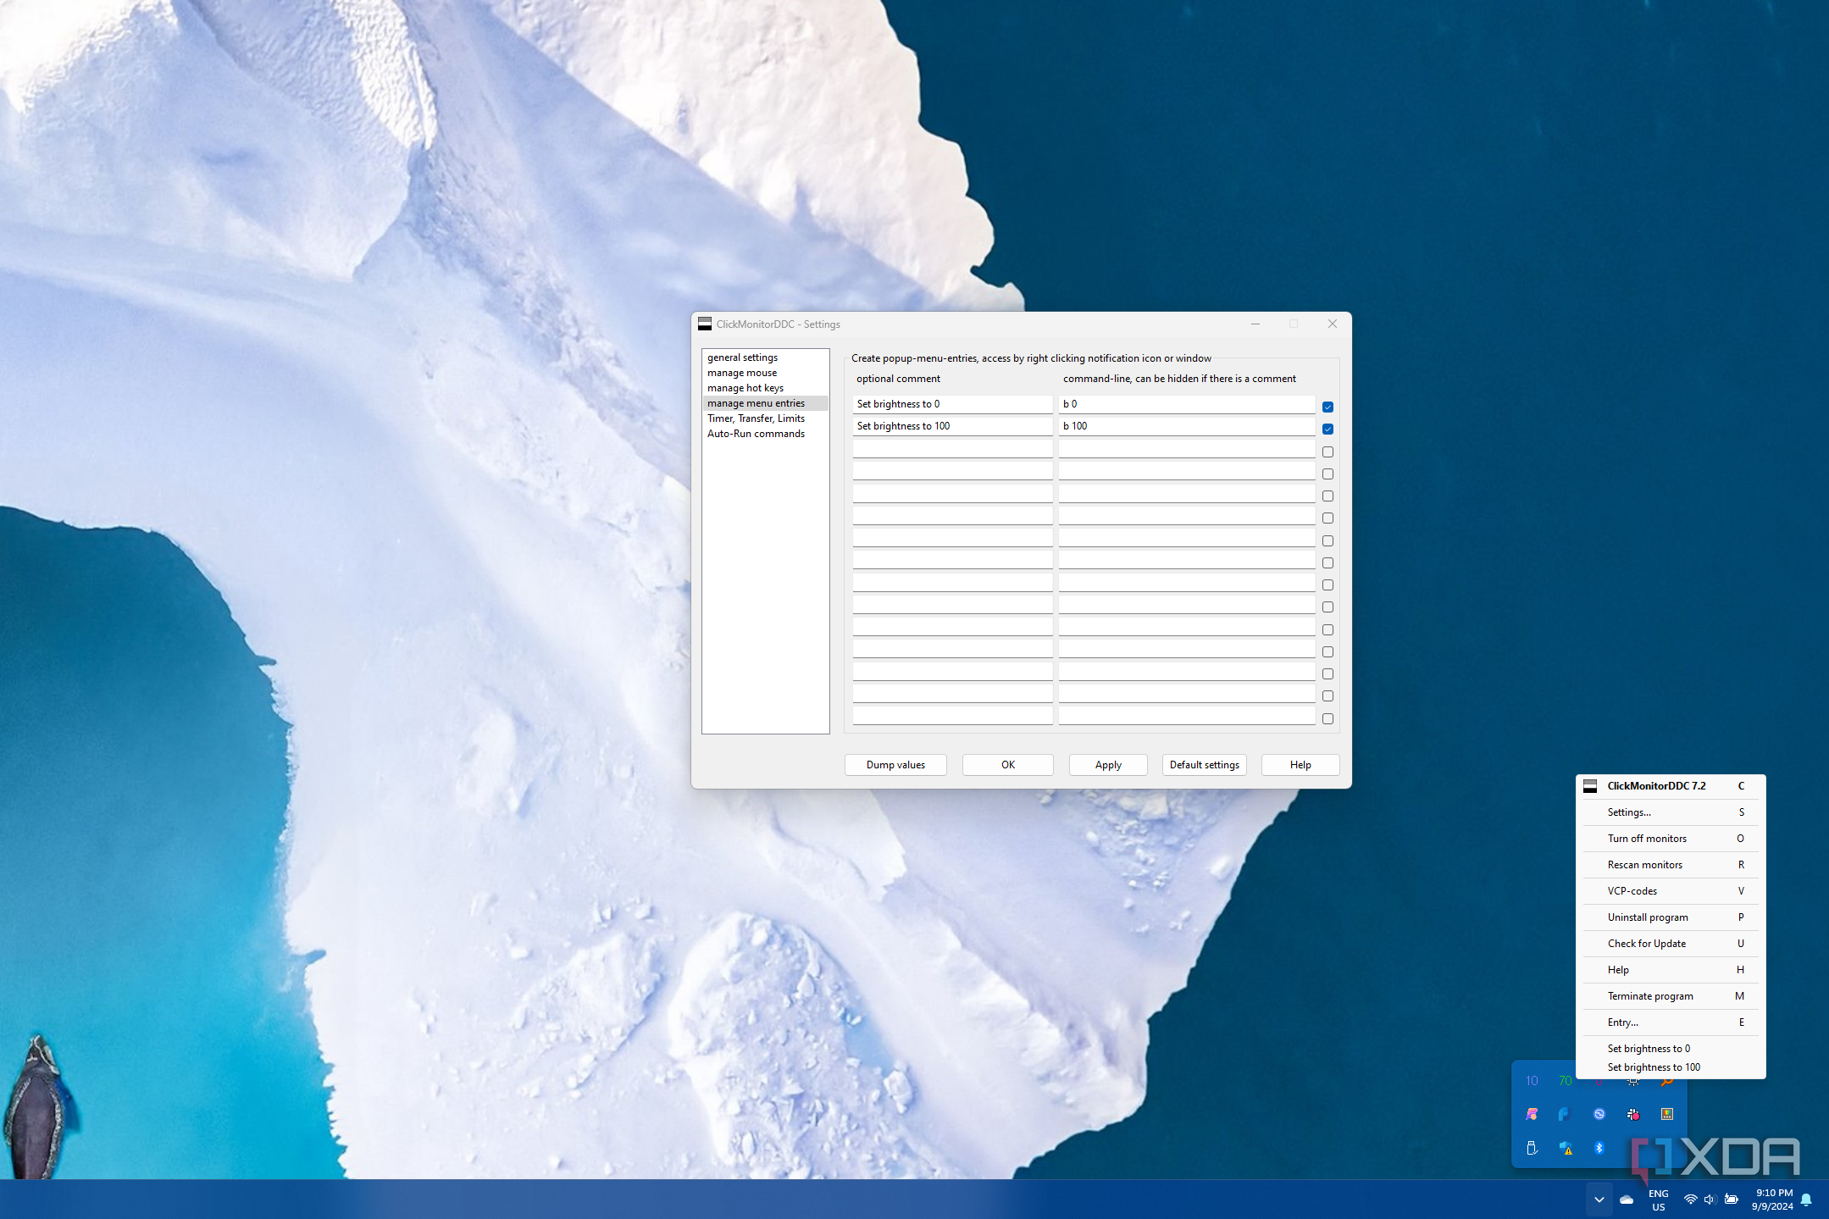The height and width of the screenshot is (1219, 1829).
Task: Select 'Rescan monitors' menu entry
Action: click(x=1671, y=865)
